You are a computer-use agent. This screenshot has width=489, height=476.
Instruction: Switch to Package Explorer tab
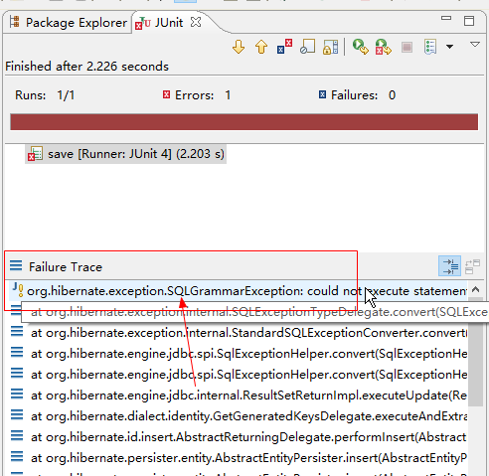pyautogui.click(x=68, y=23)
